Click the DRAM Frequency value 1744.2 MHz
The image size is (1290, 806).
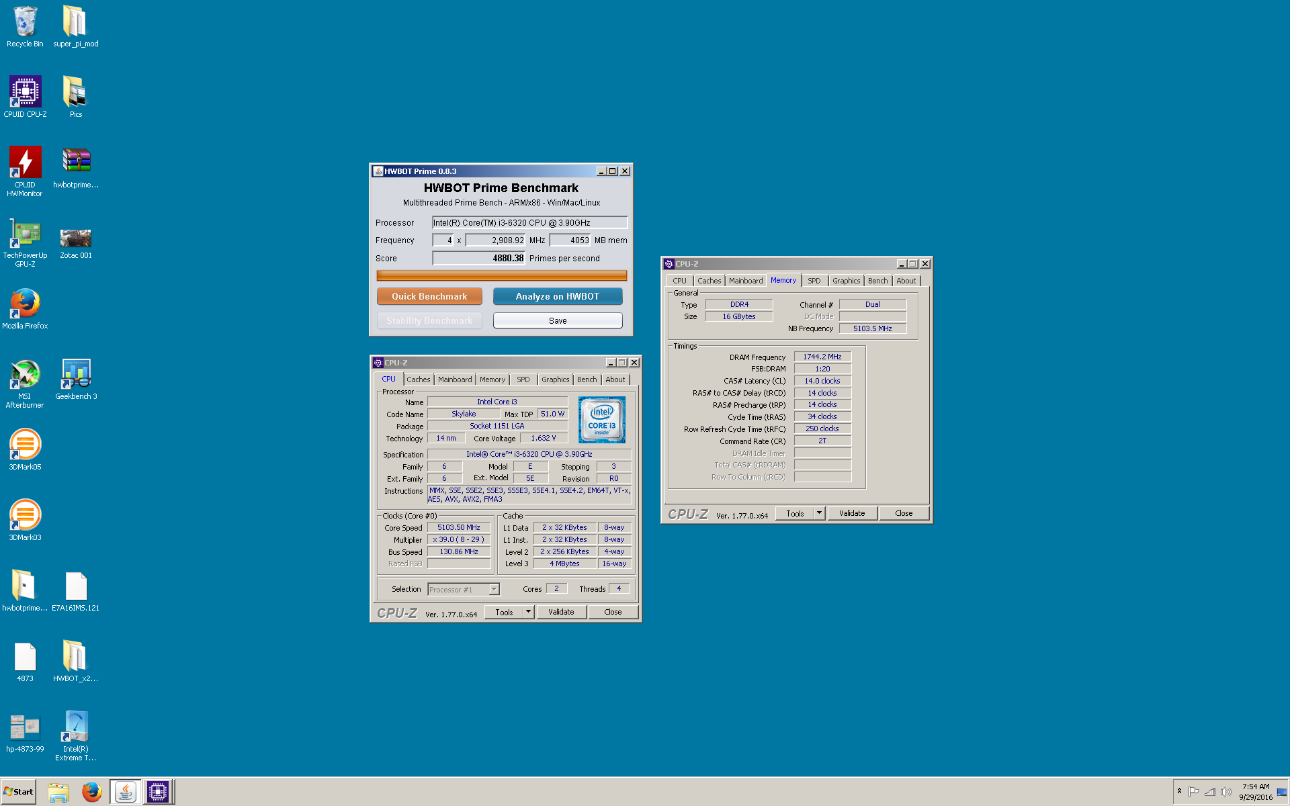(x=822, y=357)
